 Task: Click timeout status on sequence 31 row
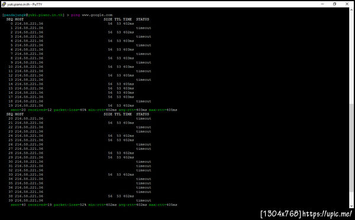[x=144, y=166]
